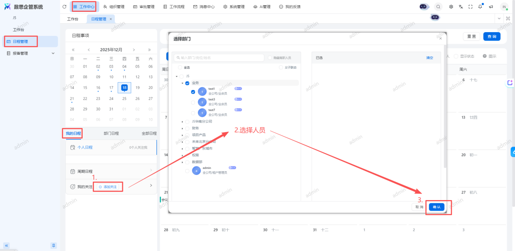Open the settings gear icon
The height and width of the screenshot is (251, 515).
tap(451, 7)
